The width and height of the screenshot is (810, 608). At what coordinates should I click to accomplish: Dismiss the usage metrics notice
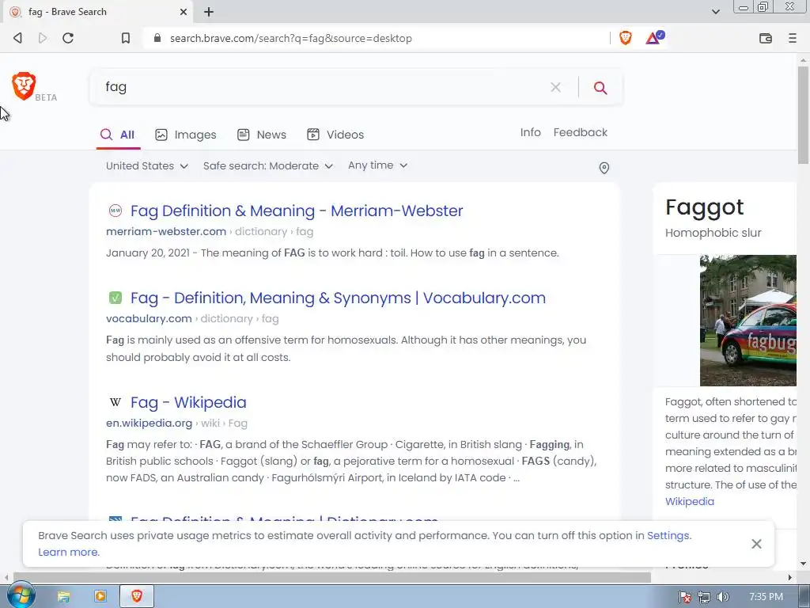(x=756, y=543)
